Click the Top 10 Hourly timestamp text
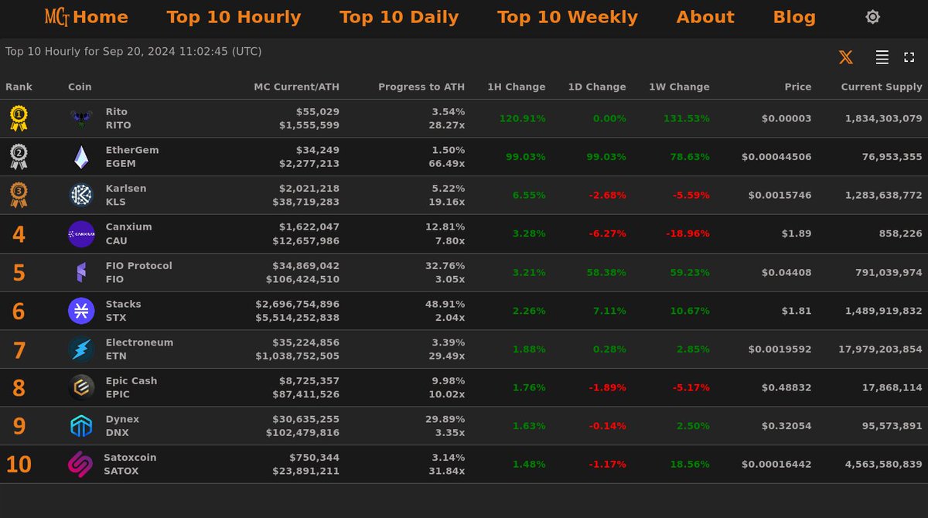Viewport: 928px width, 518px height. 134,52
